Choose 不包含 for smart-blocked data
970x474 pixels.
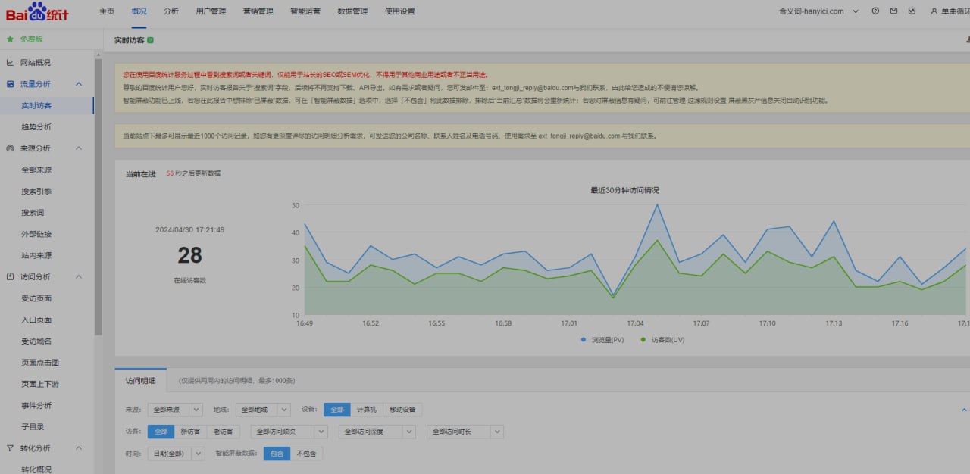click(306, 454)
